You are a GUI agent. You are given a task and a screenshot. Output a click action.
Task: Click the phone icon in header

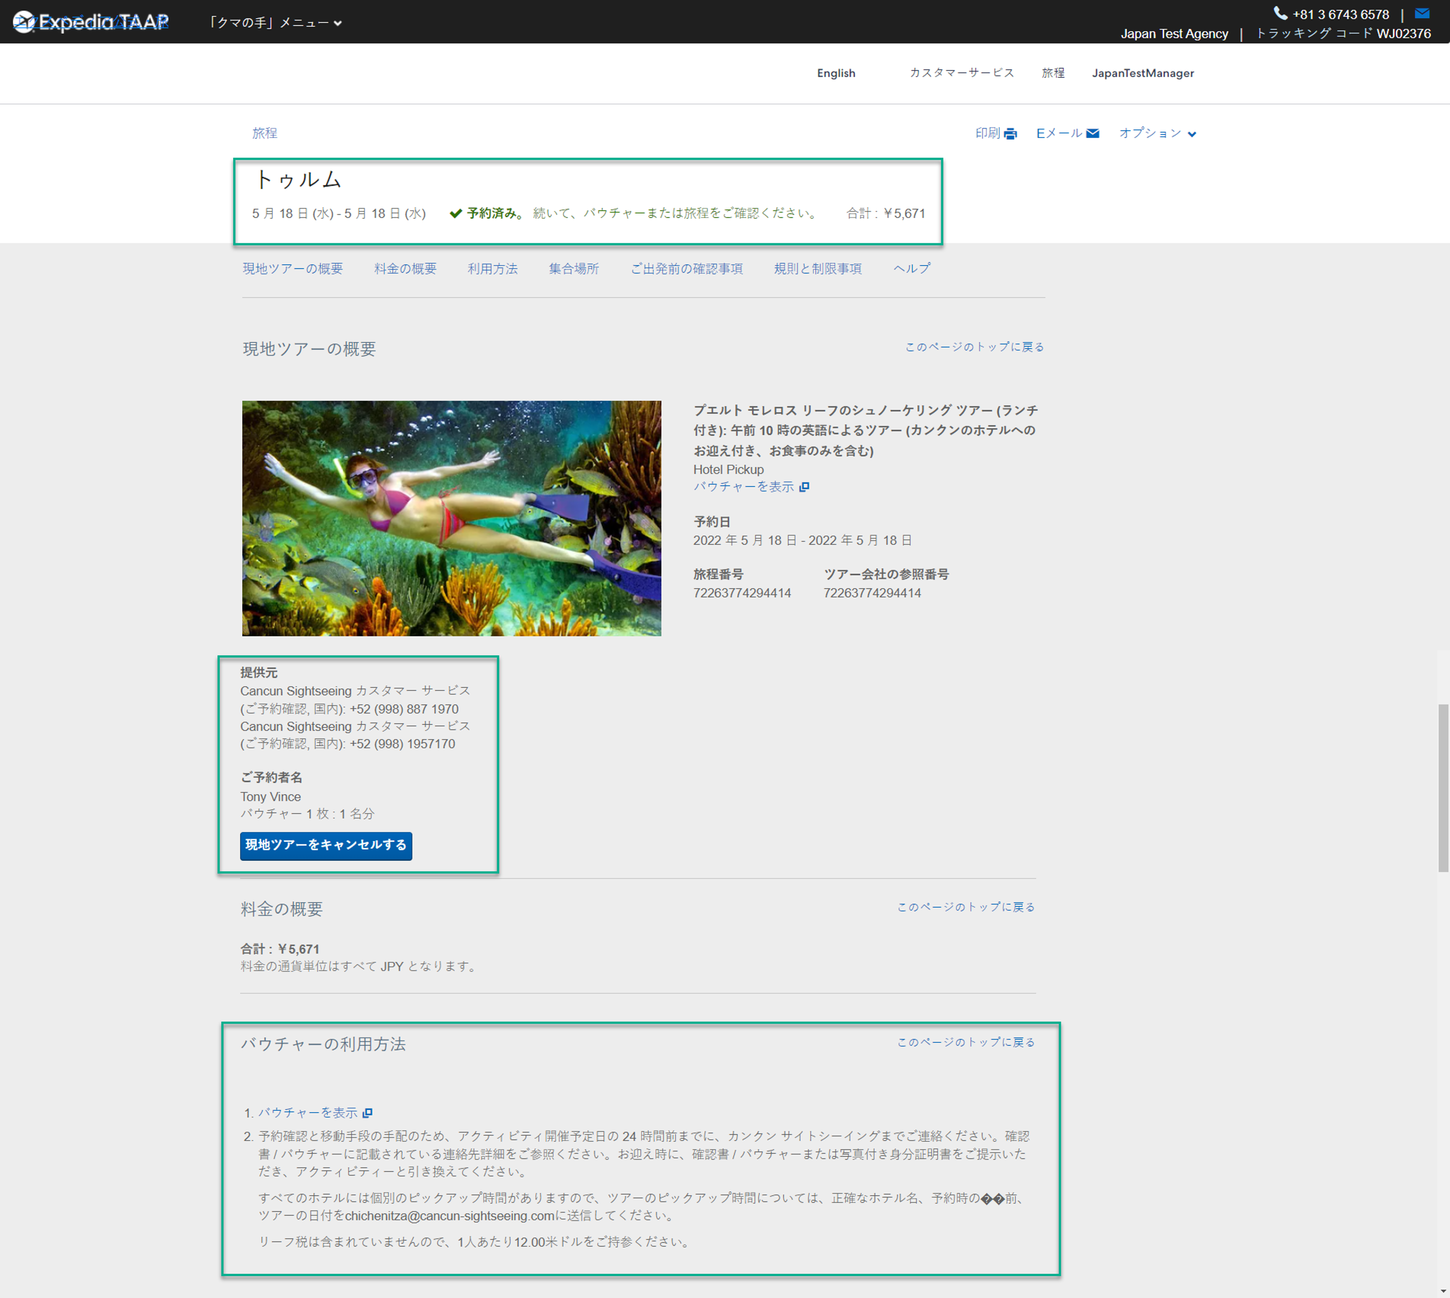(x=1280, y=14)
